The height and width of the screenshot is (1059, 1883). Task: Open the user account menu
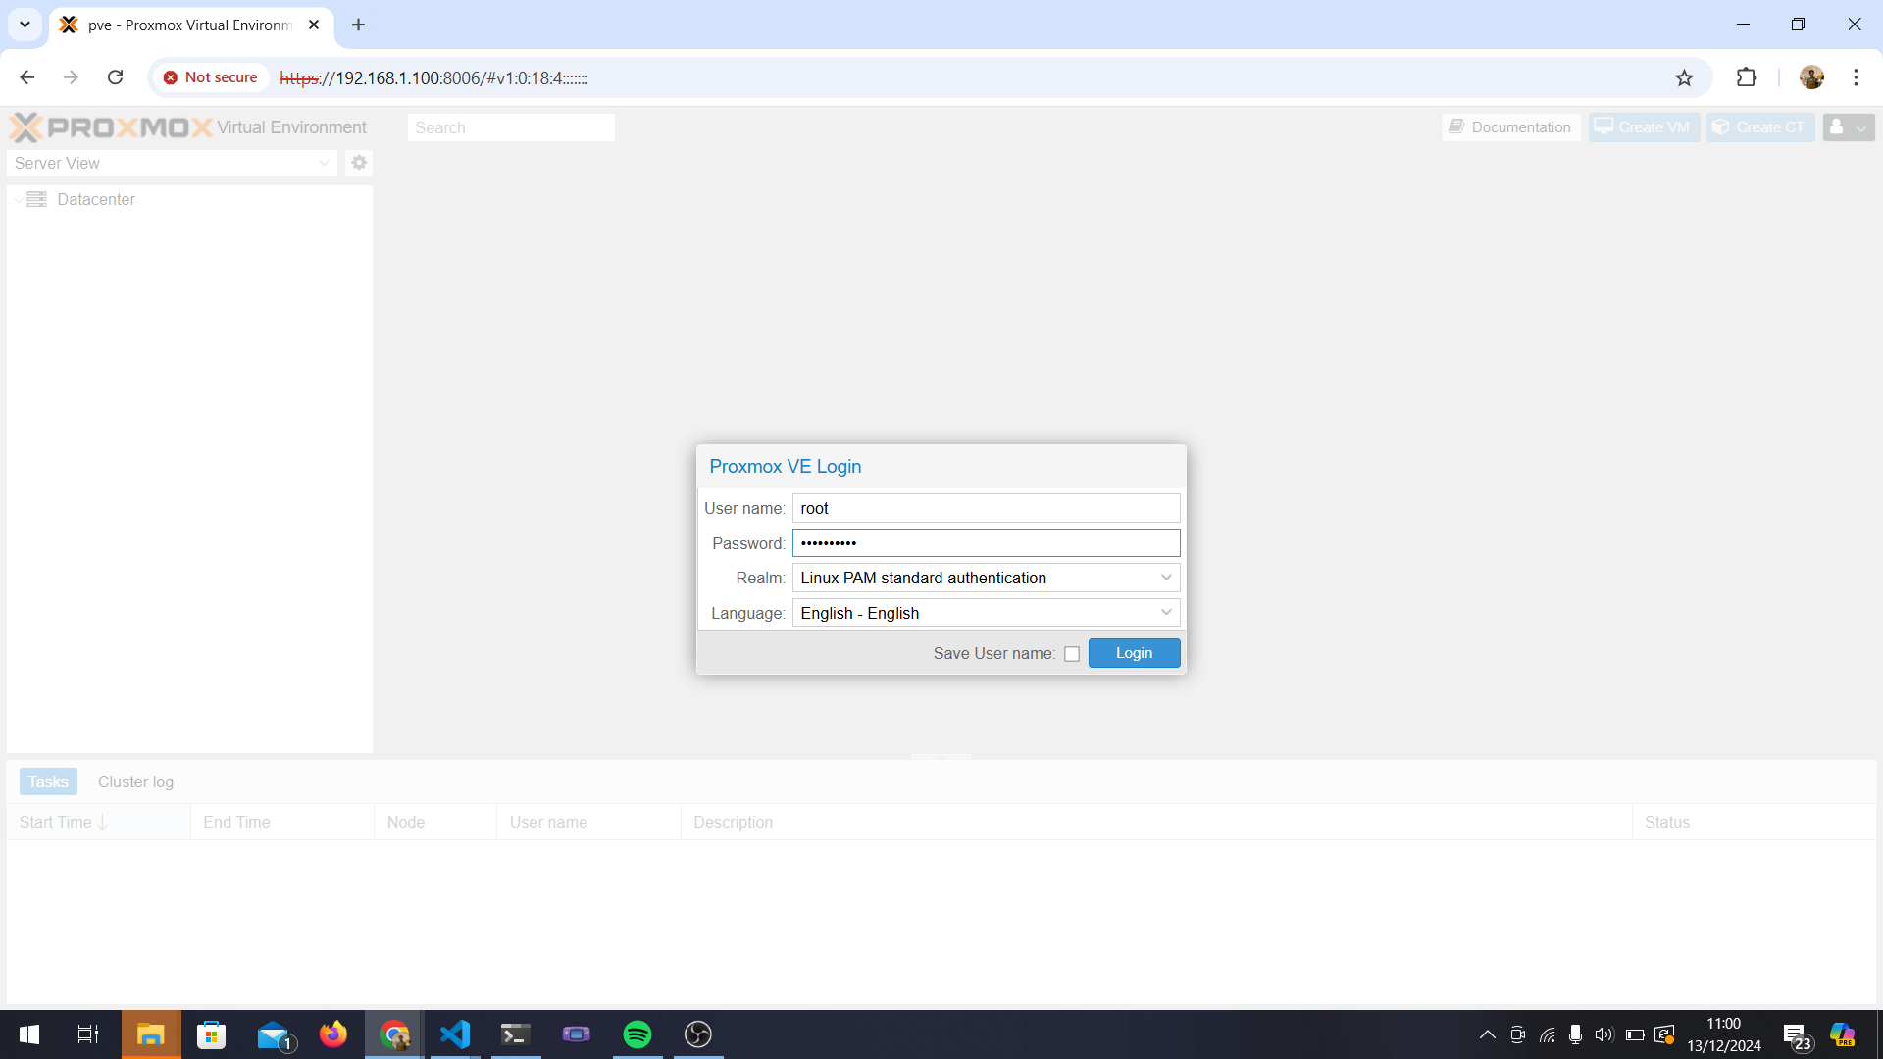tap(1848, 127)
